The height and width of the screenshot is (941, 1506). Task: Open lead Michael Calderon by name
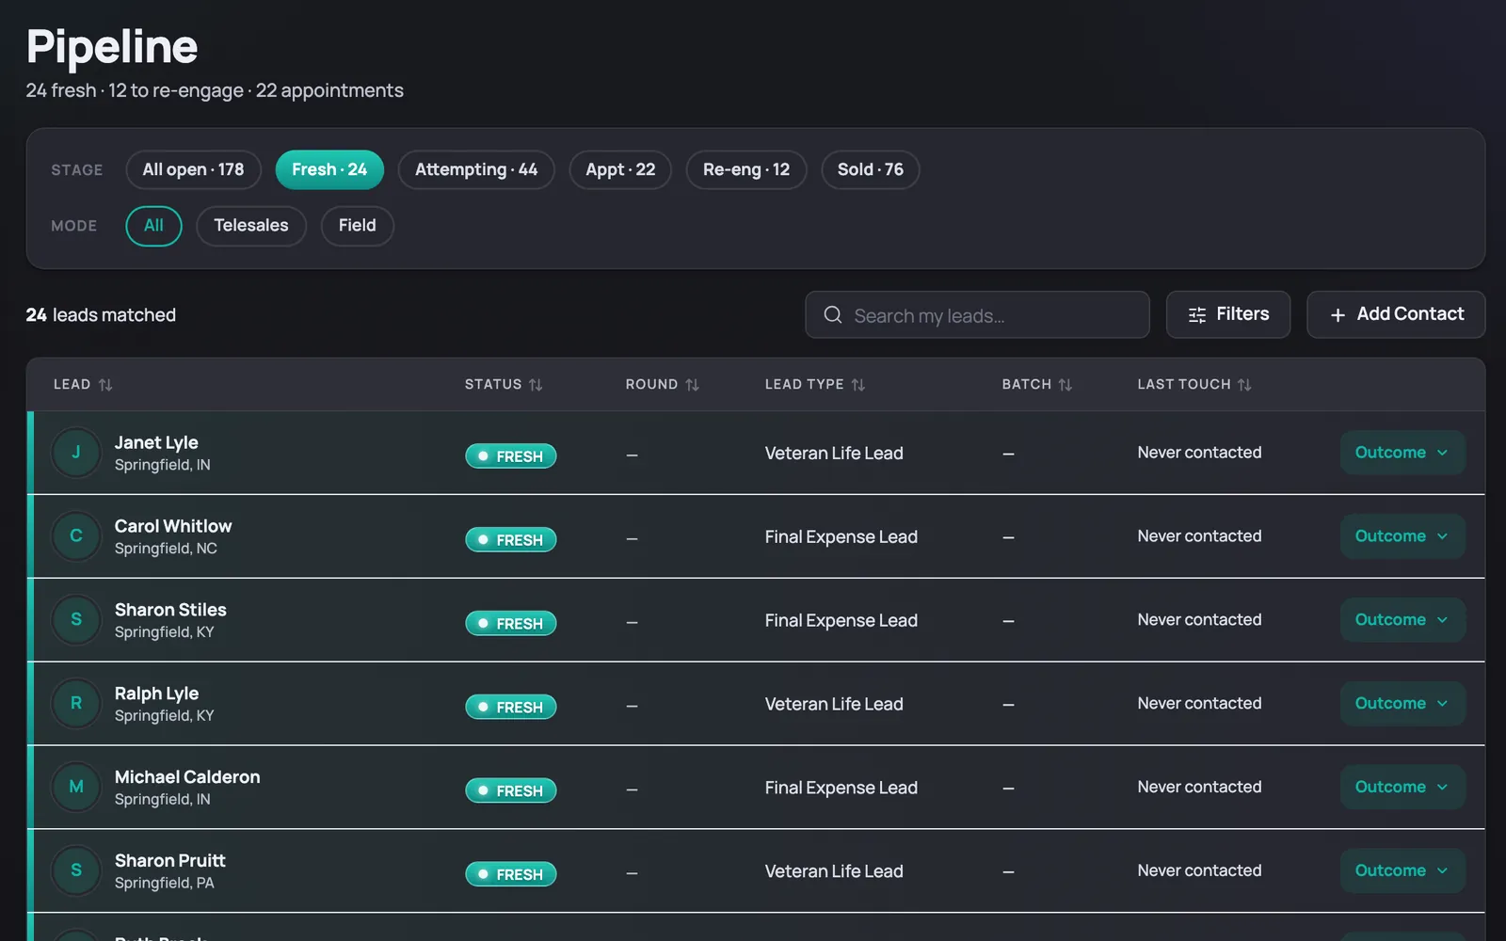(187, 777)
